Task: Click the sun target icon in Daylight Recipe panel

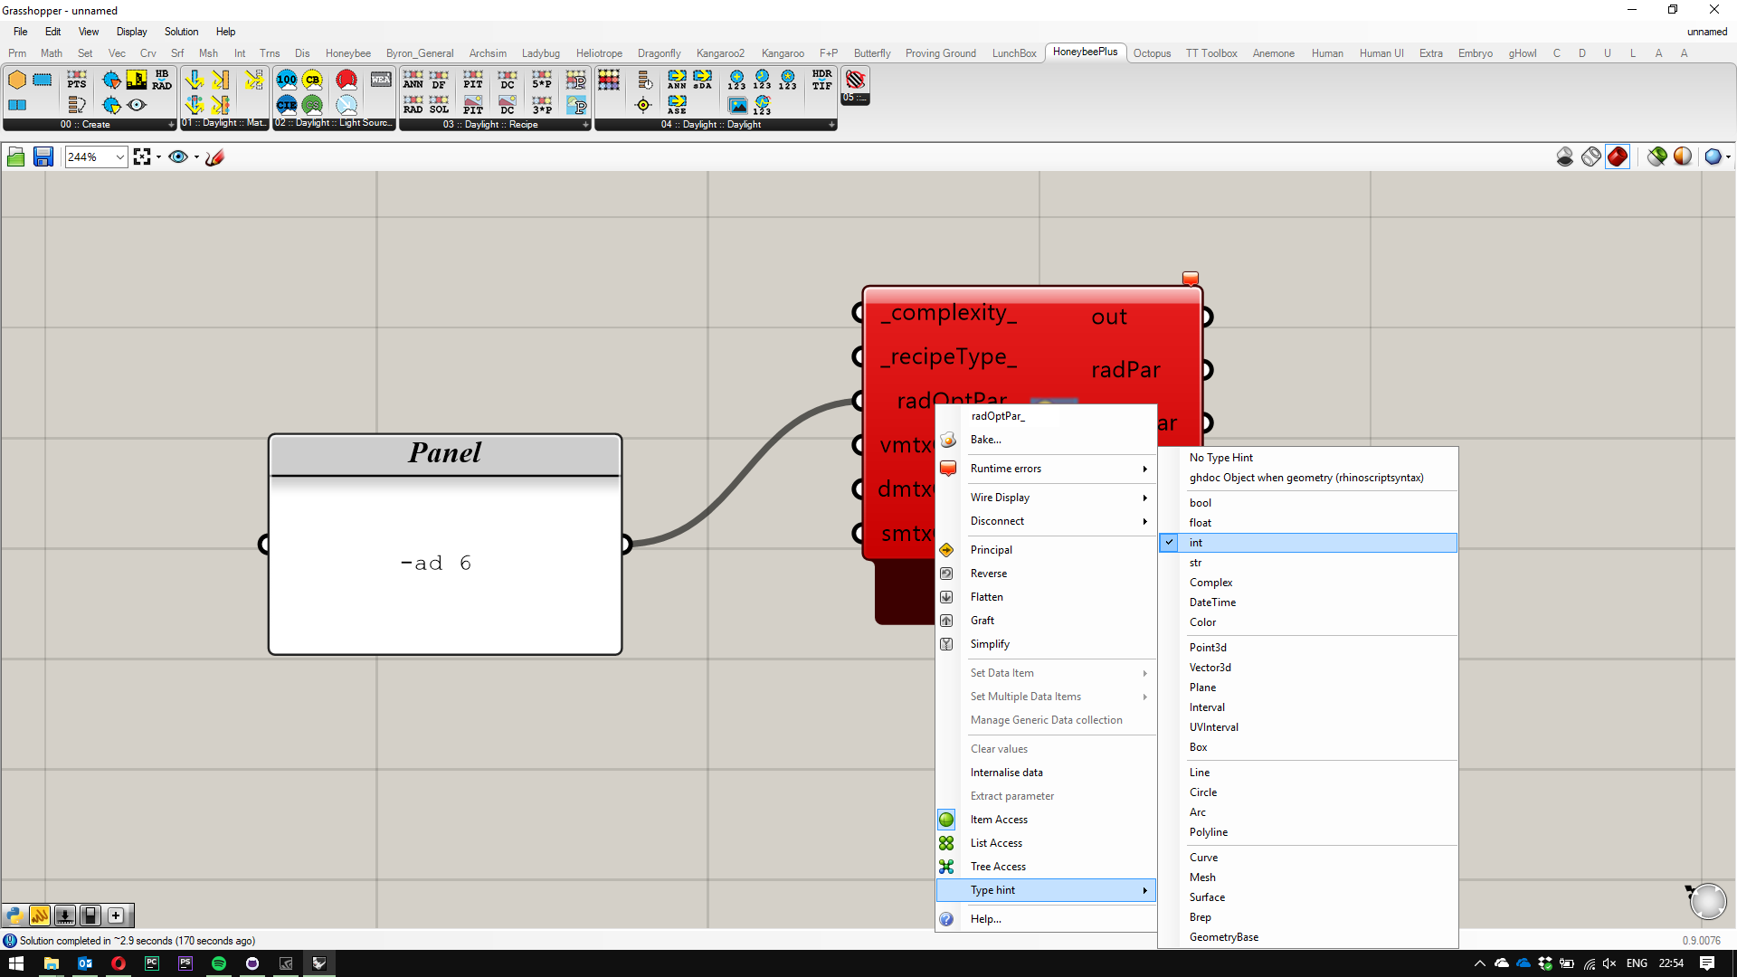Action: tap(644, 104)
